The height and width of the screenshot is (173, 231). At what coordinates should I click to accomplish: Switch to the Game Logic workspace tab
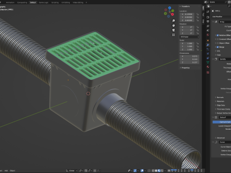[x=43, y=2]
